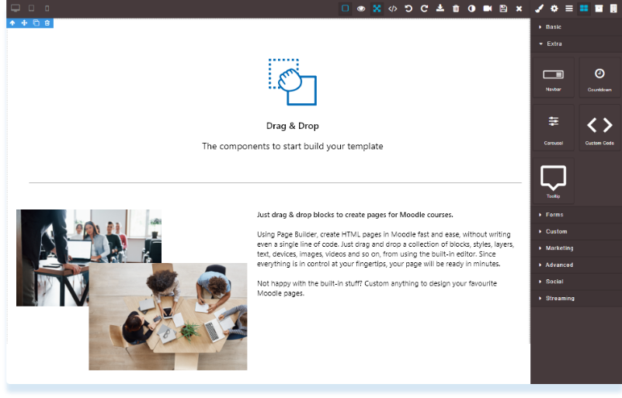Viewport: 622px width, 398px height.
Task: Click the rightmost building-like panel icon
Action: coord(613,9)
